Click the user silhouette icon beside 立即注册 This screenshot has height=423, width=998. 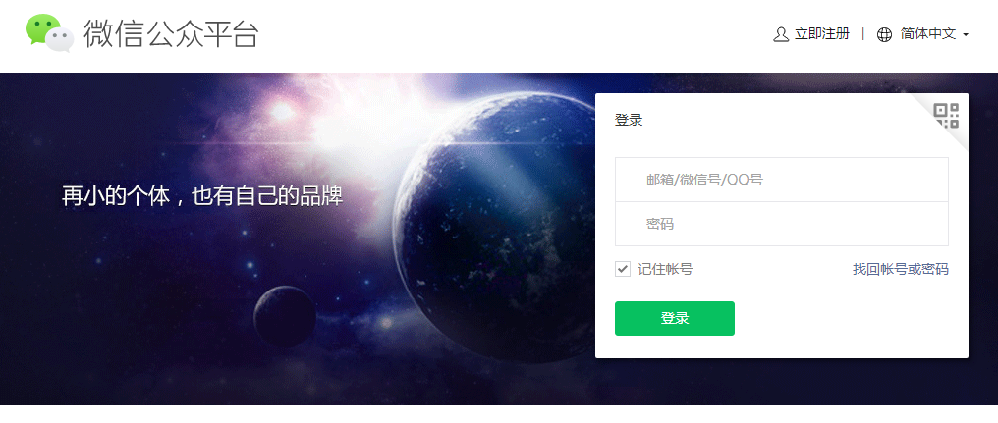click(x=781, y=34)
